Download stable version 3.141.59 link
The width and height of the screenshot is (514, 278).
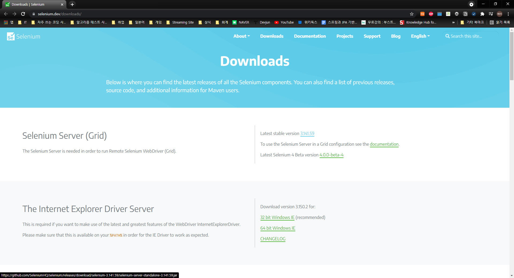(307, 133)
